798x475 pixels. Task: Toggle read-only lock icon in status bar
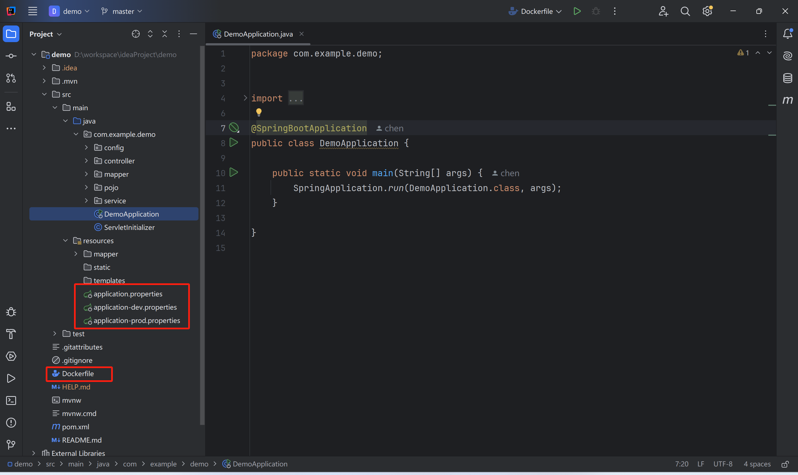coord(785,464)
